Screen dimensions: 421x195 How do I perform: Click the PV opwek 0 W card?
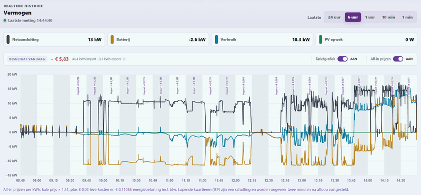click(x=366, y=39)
